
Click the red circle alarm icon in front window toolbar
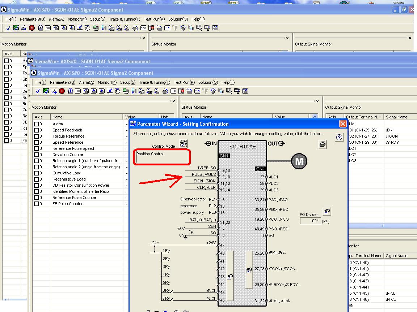(62, 91)
